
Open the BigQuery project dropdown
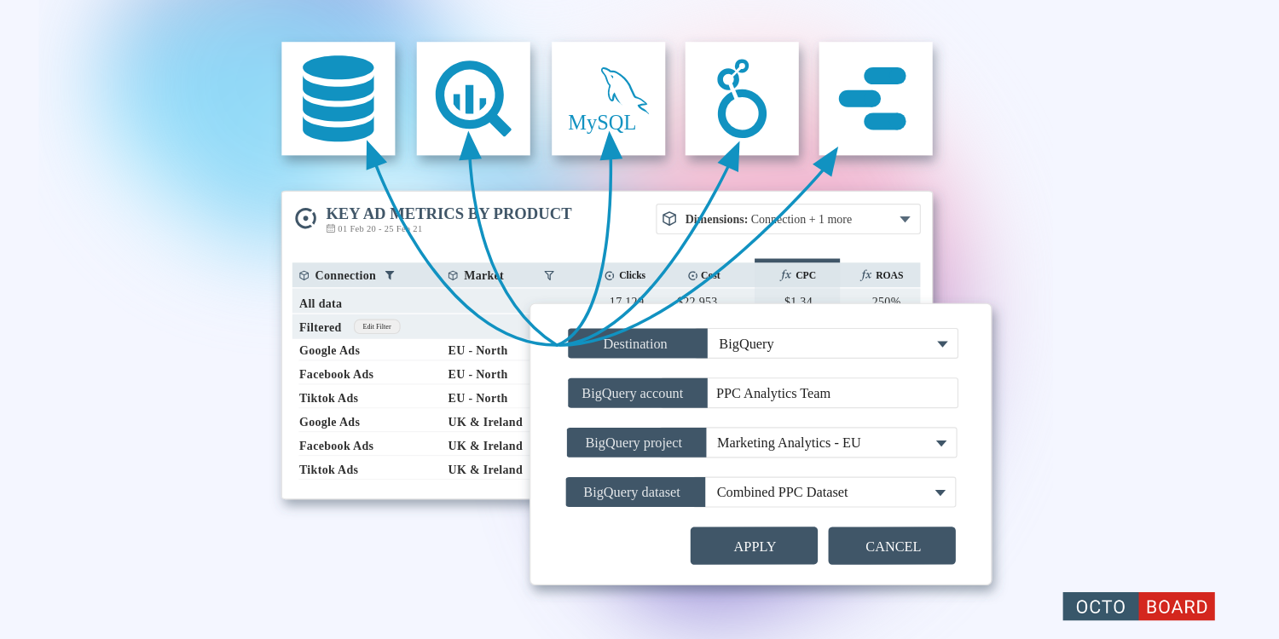(x=831, y=443)
